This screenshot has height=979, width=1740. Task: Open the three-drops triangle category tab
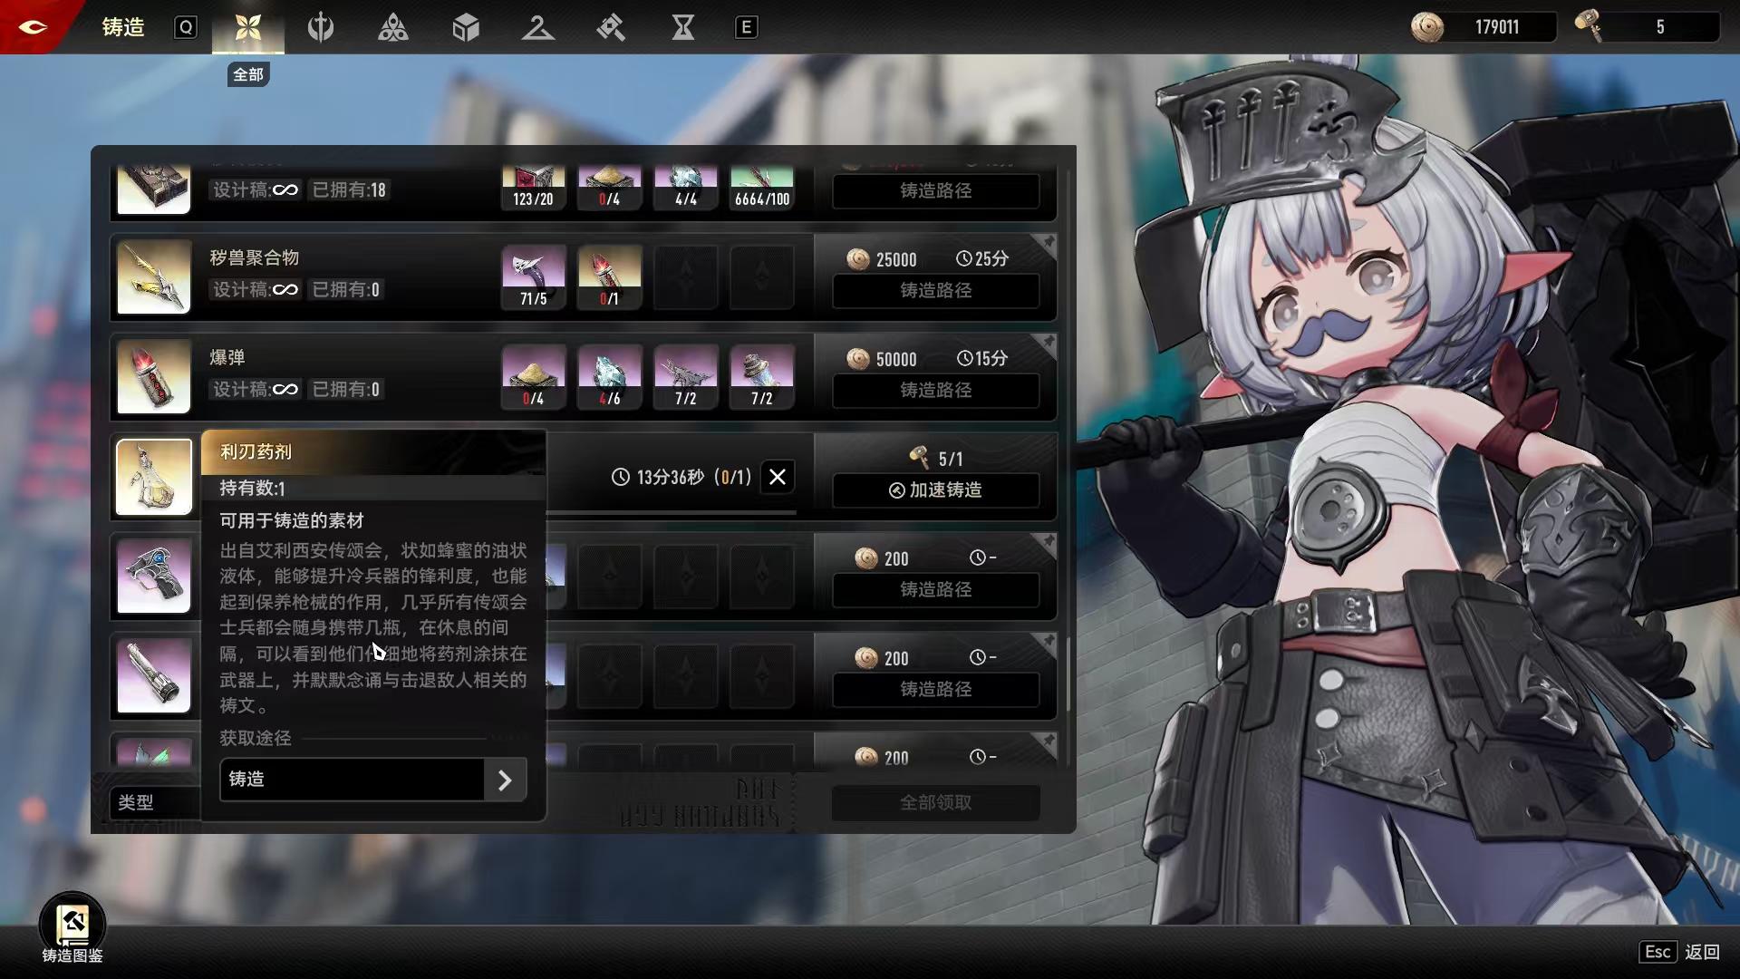392,27
